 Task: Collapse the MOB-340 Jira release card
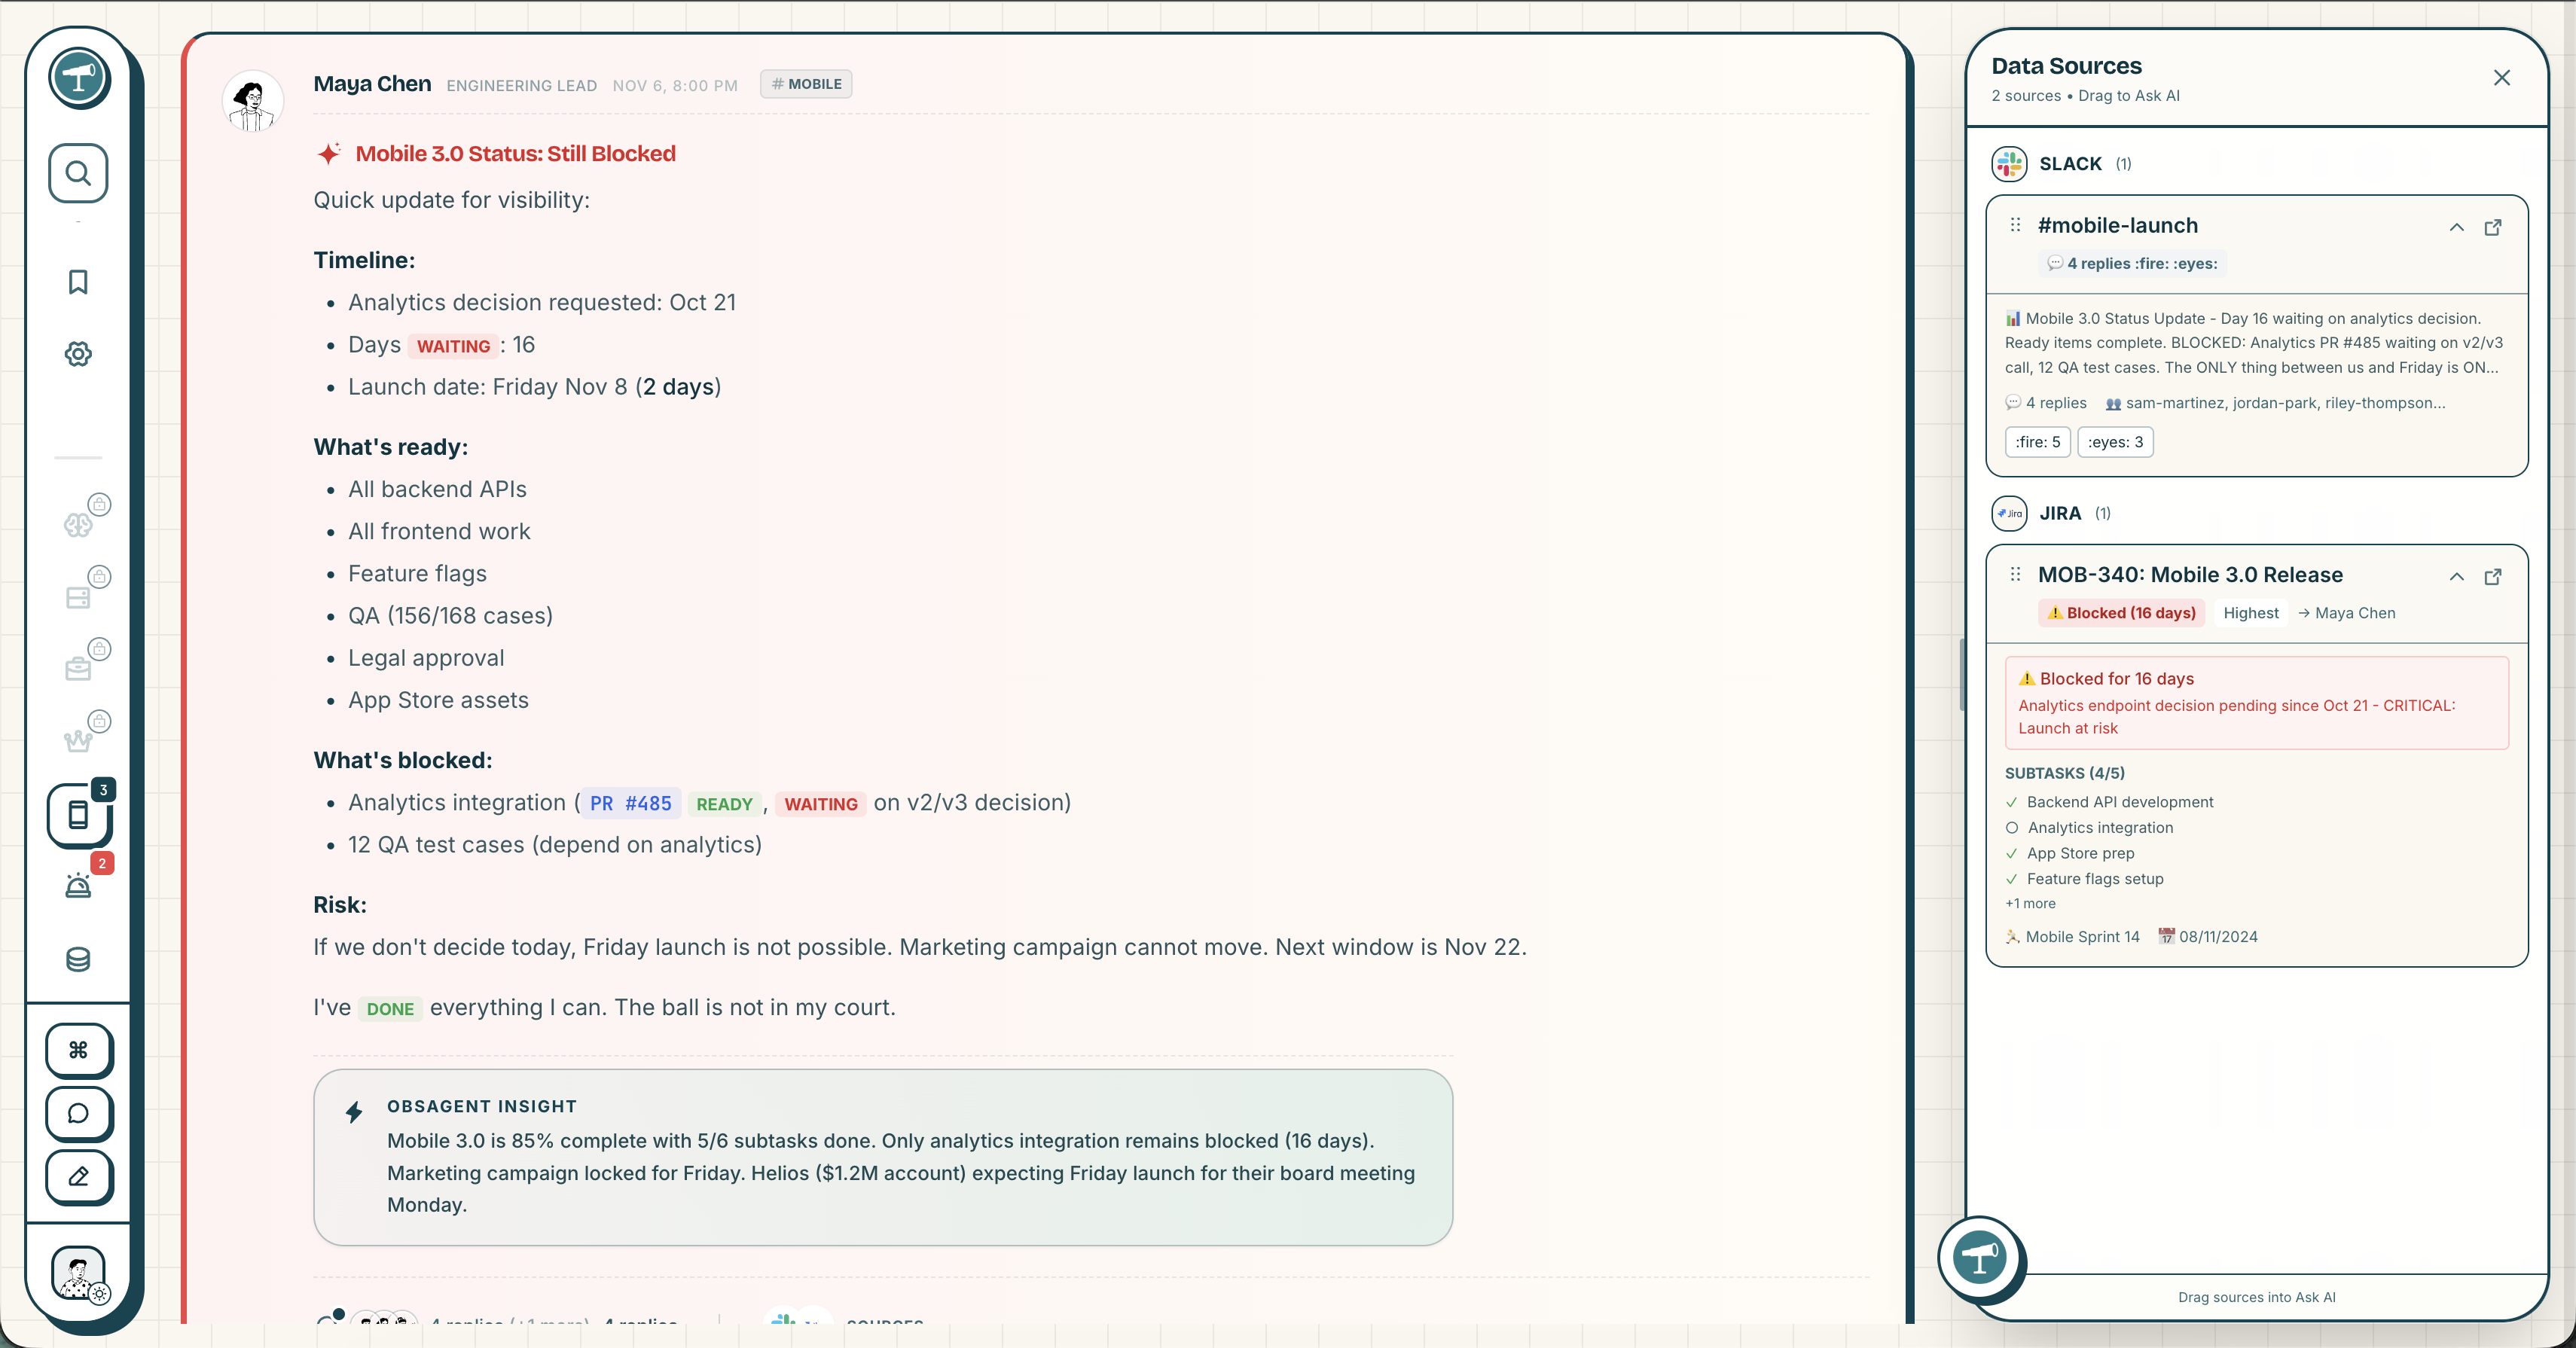2457,578
